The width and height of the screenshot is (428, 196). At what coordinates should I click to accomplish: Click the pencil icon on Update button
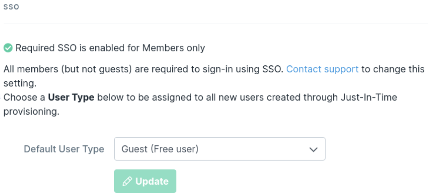pyautogui.click(x=127, y=181)
